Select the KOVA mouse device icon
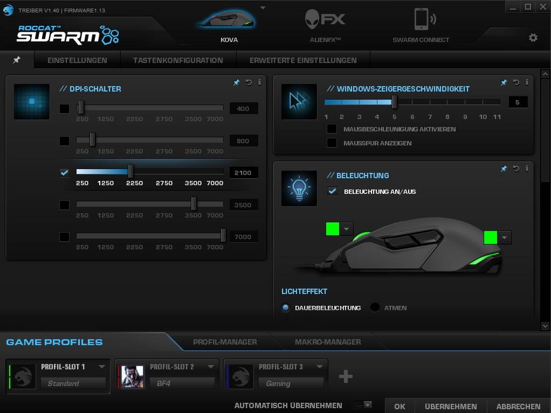551x413 pixels. (226, 19)
